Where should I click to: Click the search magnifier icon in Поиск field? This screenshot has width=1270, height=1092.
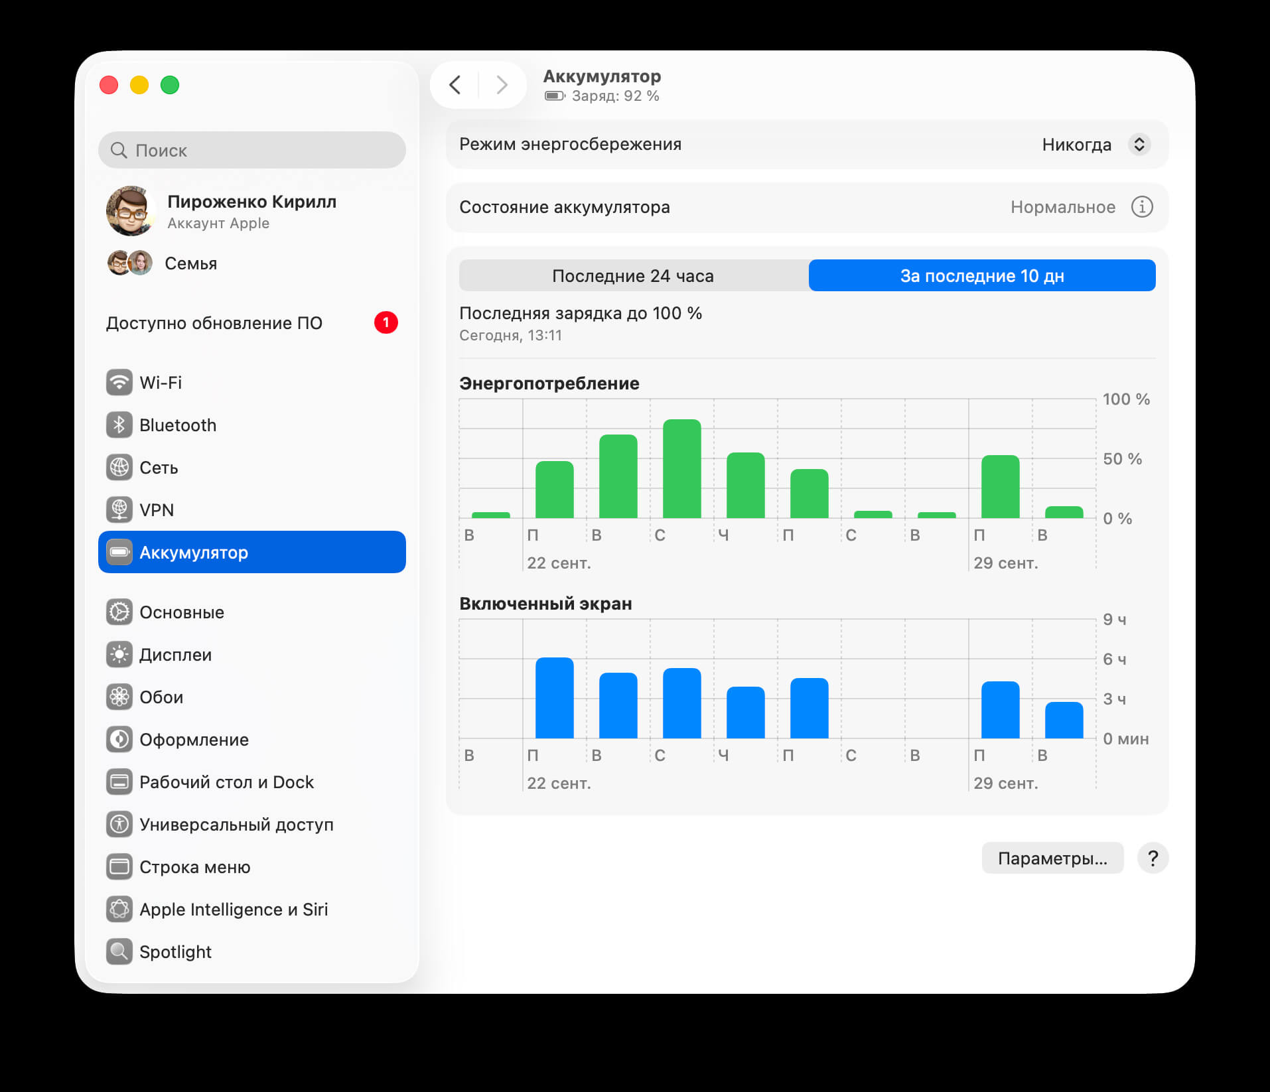pyautogui.click(x=119, y=150)
